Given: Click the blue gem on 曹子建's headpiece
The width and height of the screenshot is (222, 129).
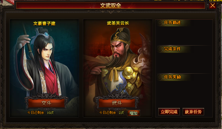Looking at the screenshot, I should pos(46,34).
